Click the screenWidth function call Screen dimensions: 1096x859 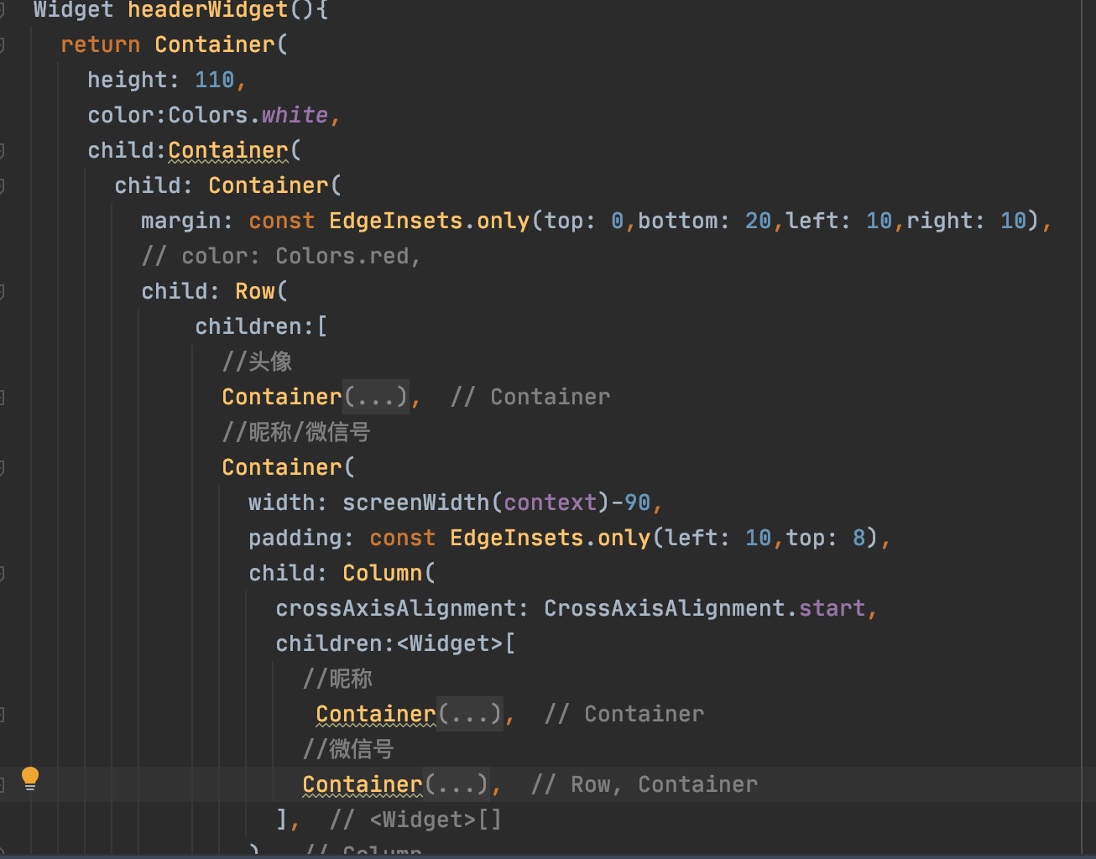(416, 502)
